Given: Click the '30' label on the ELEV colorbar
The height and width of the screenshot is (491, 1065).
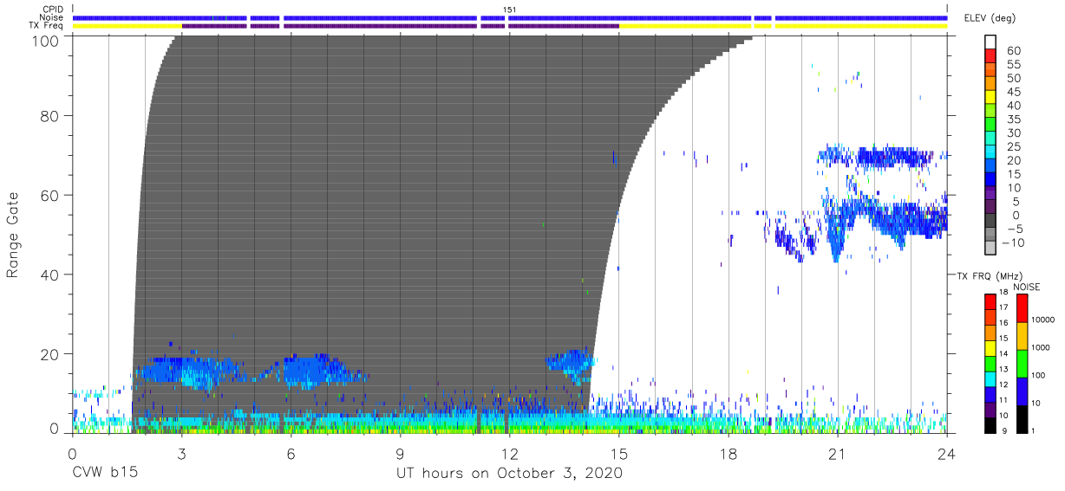Looking at the screenshot, I should click(1014, 132).
